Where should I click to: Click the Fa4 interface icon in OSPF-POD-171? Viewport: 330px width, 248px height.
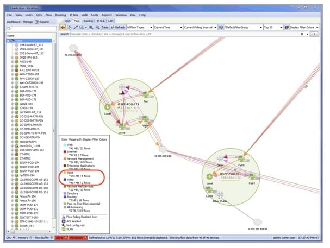(x=145, y=95)
